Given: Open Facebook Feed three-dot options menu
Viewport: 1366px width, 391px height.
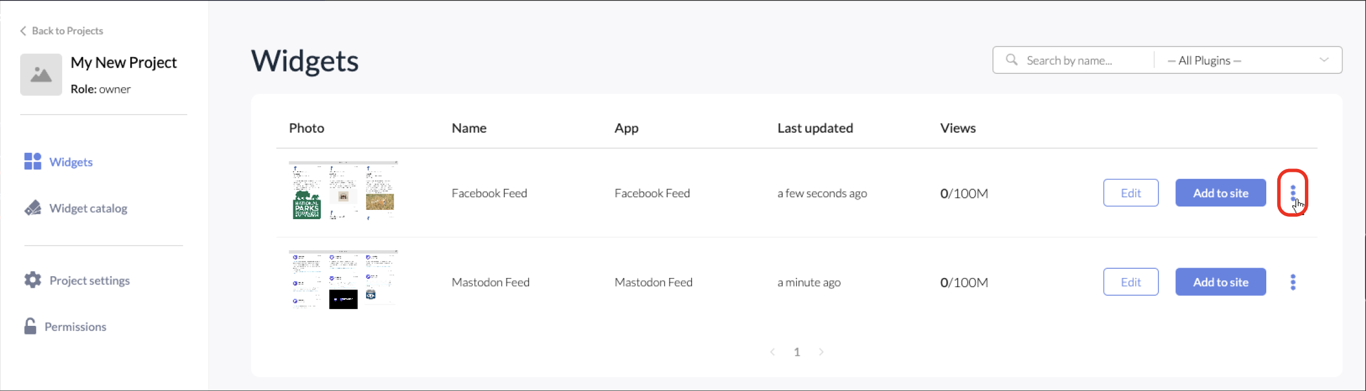Looking at the screenshot, I should tap(1293, 193).
